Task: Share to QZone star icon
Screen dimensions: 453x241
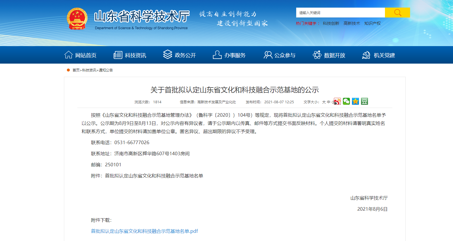Action: [355, 101]
